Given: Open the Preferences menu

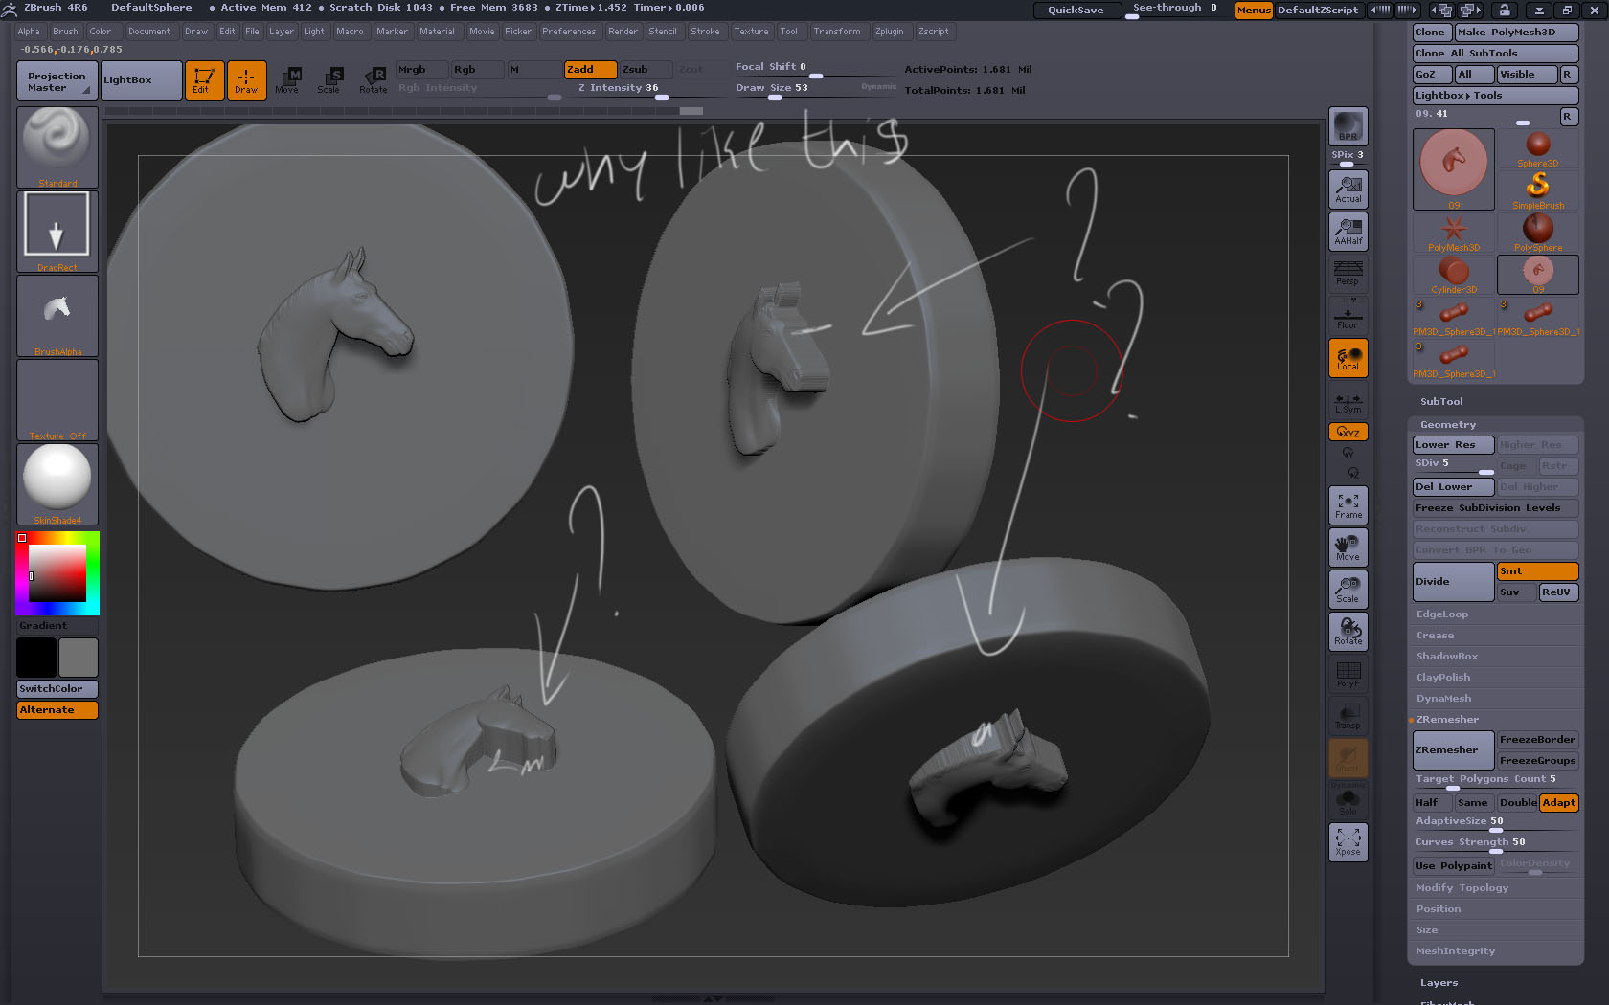Looking at the screenshot, I should pyautogui.click(x=569, y=31).
